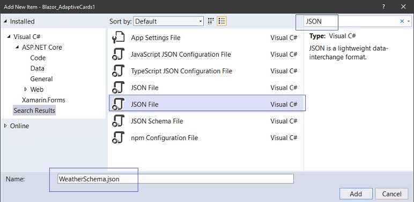Click the JavaScript JSON Configuration File icon
This screenshot has width=414, height=202.
click(118, 54)
